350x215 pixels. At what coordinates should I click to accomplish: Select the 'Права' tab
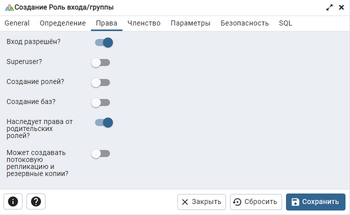[x=106, y=23]
